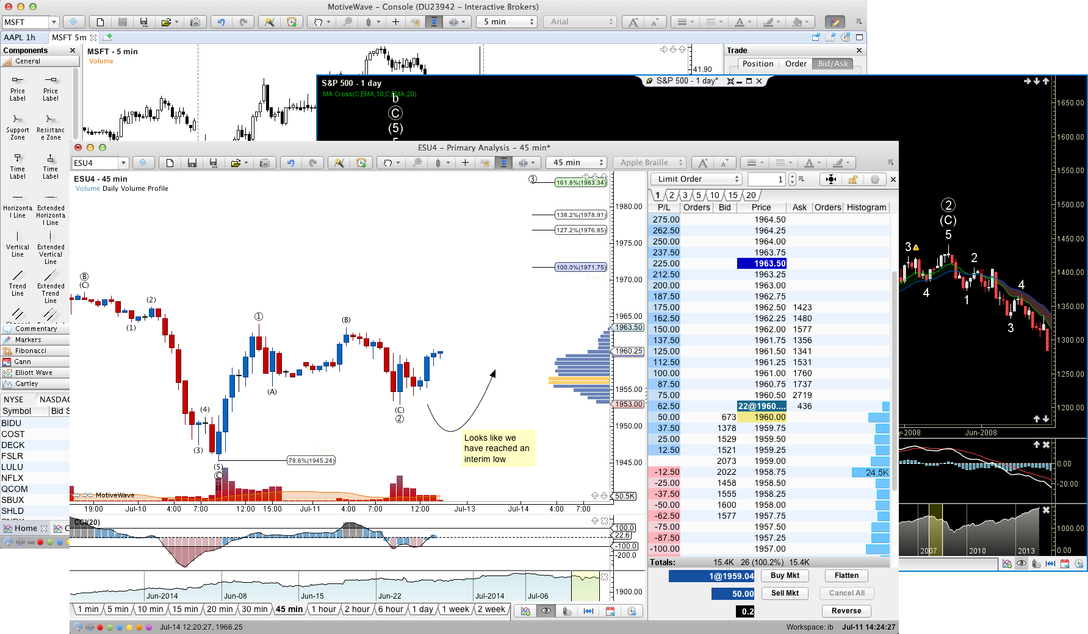The image size is (1088, 634).
Task: Increase font size in ESU4 toolbar
Action: (x=703, y=163)
